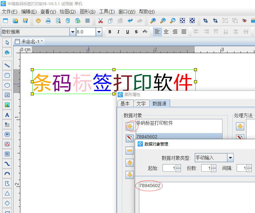The width and height of the screenshot is (255, 213).
Task: Toggle underline formatting
Action: pos(128,32)
